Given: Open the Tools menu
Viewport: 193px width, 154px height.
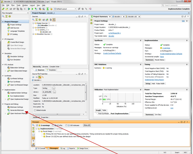Looking at the screenshot, I should coord(18,5).
